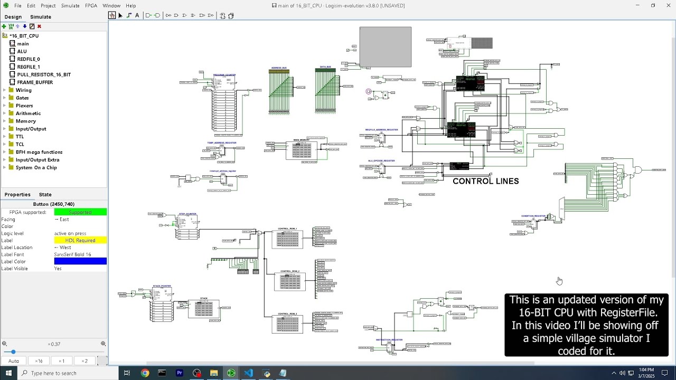Select the Poke tool hand icon
The image size is (676, 380).
tap(112, 15)
